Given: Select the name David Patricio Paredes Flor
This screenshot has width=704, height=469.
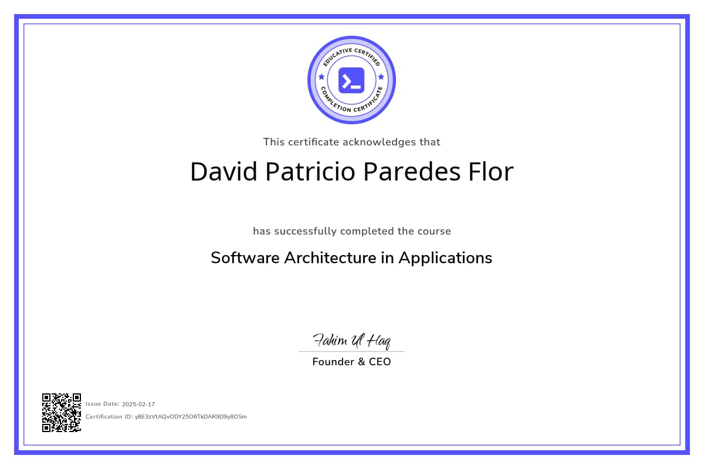Looking at the screenshot, I should [x=351, y=171].
